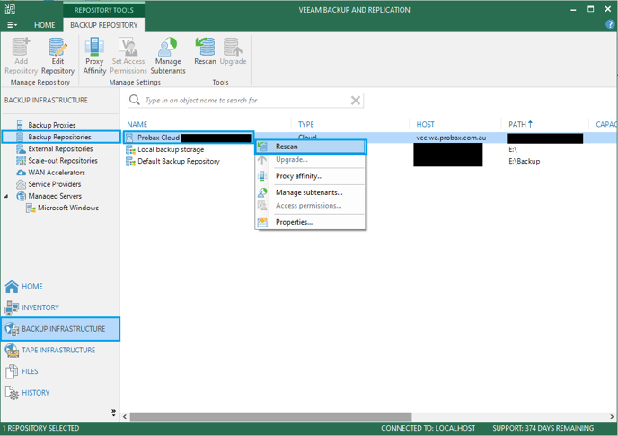The height and width of the screenshot is (436, 618).
Task: Clear the search field with X
Action: [356, 101]
